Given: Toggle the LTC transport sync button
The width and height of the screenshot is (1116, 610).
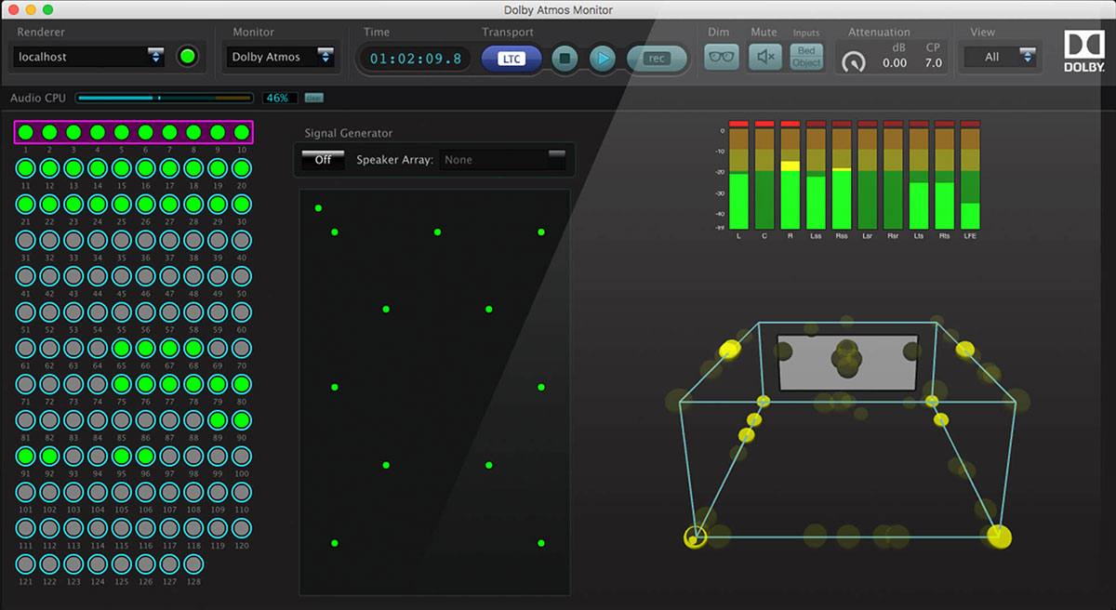Looking at the screenshot, I should point(511,59).
